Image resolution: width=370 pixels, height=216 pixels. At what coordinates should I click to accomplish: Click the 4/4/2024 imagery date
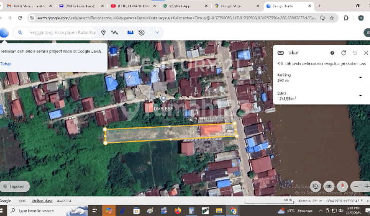coord(64,201)
